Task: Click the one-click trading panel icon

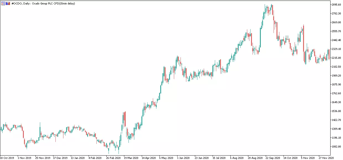Action: 8,3
